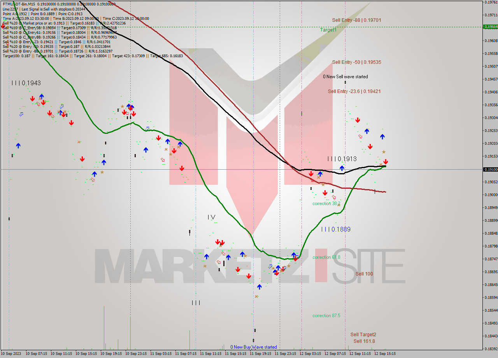Screen dimensions: 498x358
Task: Click the green 'Target1' label
Action: (328, 30)
